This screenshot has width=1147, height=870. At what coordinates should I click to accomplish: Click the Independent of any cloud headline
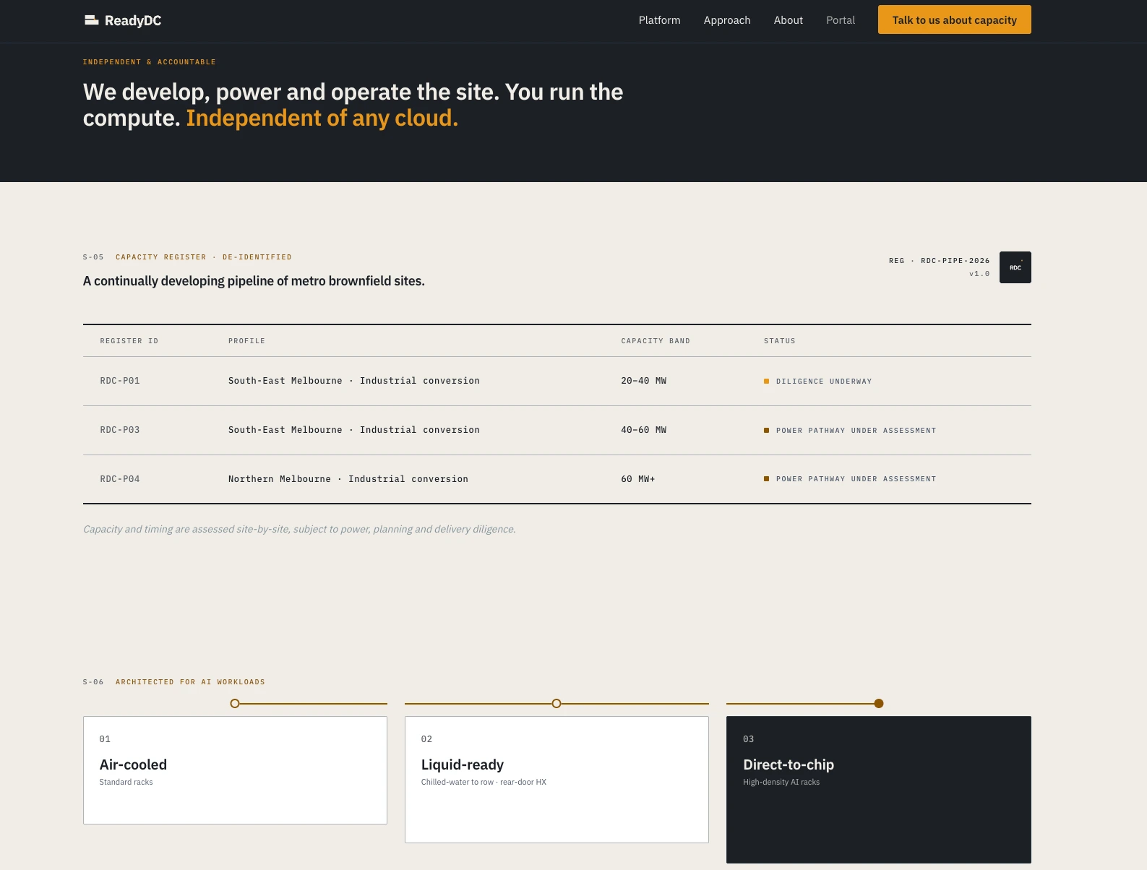pyautogui.click(x=322, y=118)
